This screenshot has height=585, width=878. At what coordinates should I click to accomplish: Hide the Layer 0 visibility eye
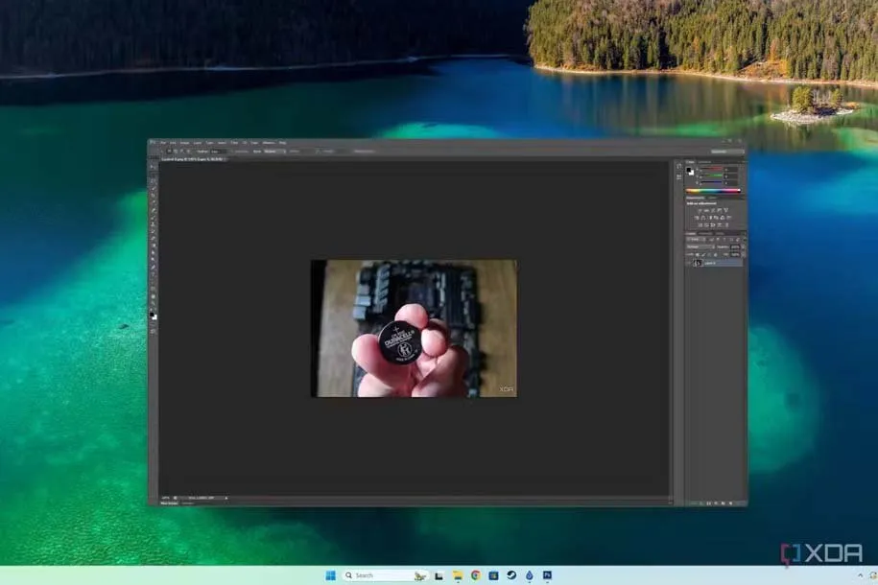point(689,262)
